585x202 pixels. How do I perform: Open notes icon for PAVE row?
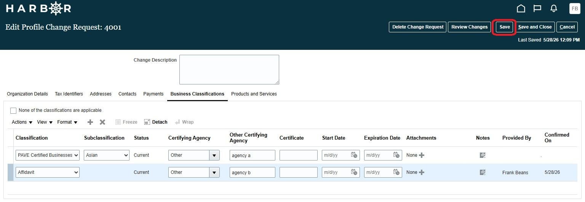pos(483,155)
